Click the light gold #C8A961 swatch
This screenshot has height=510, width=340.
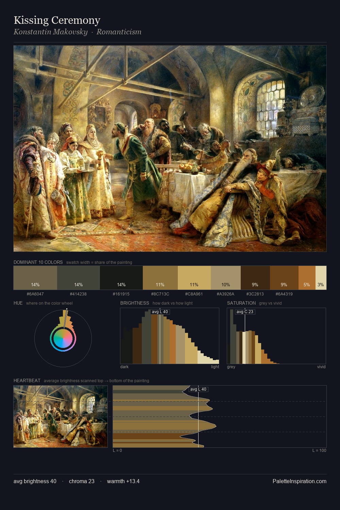194,278
